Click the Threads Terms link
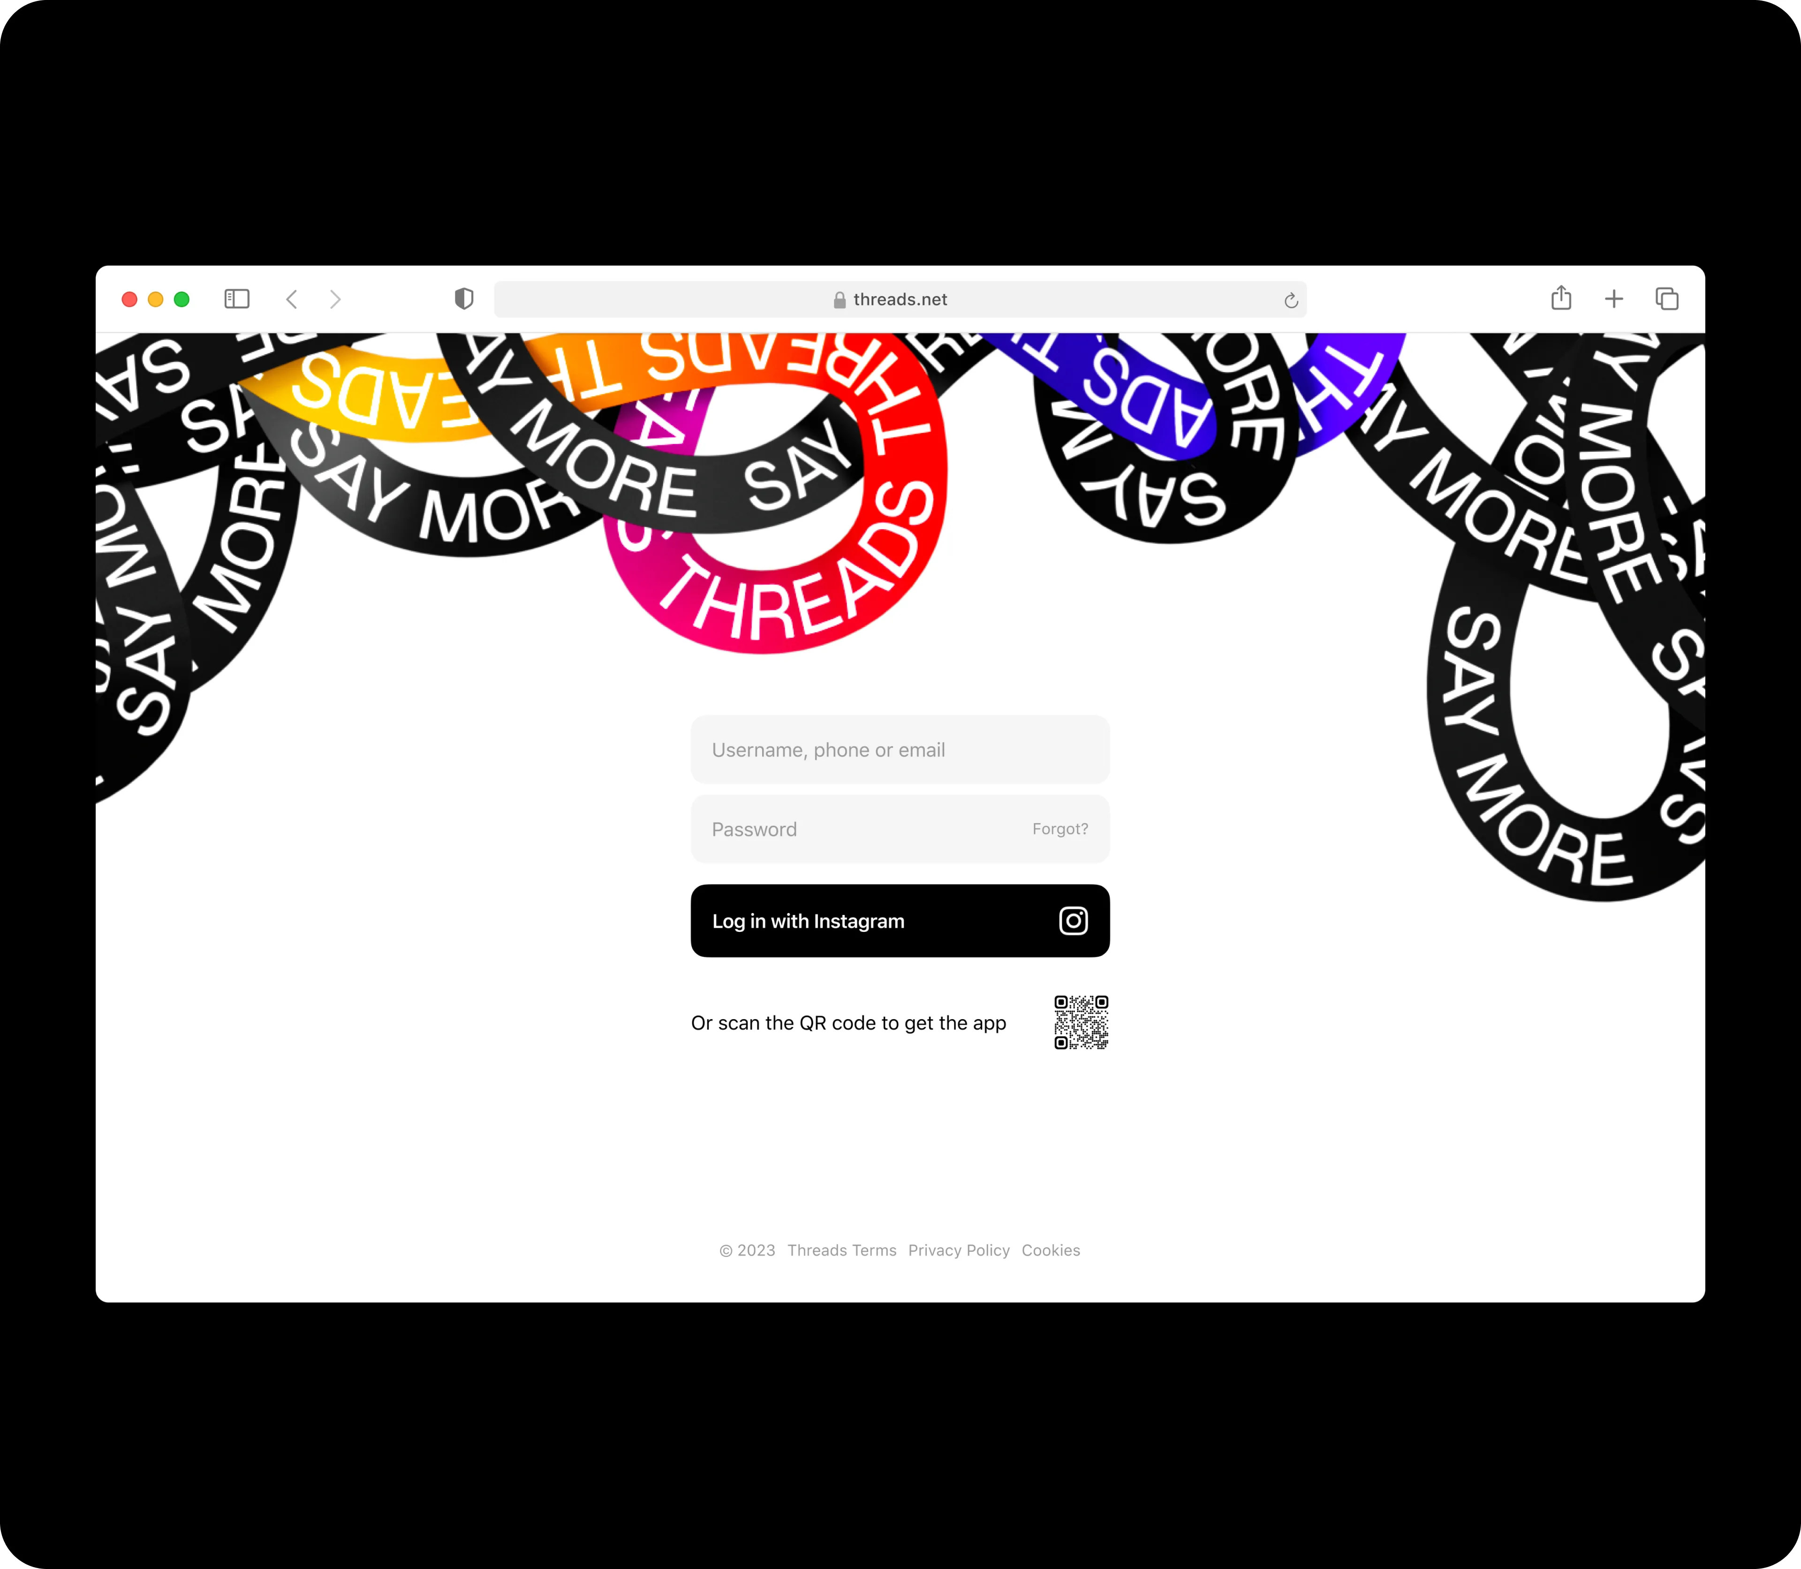The image size is (1801, 1569). pyautogui.click(x=841, y=1249)
